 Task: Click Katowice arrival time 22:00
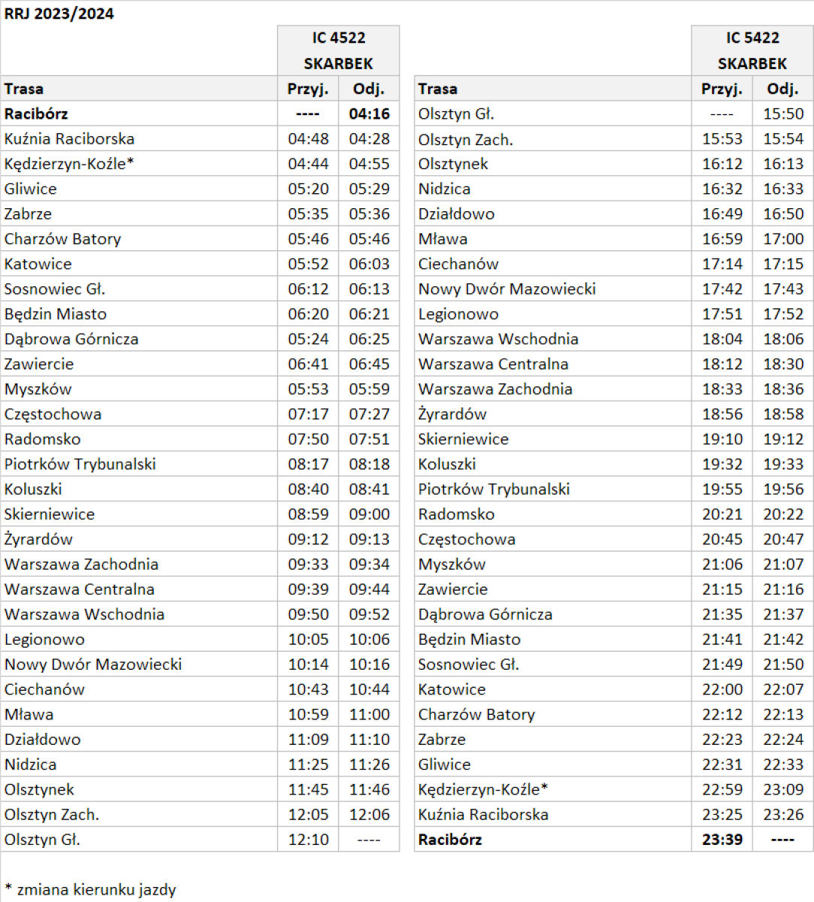click(722, 689)
